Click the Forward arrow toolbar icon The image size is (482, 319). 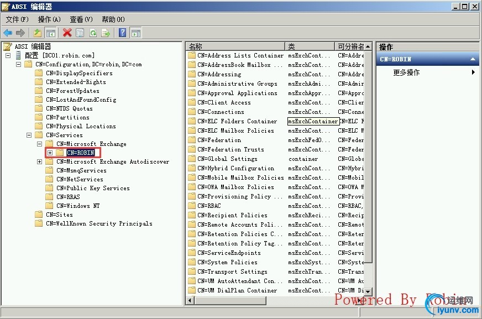(20, 33)
